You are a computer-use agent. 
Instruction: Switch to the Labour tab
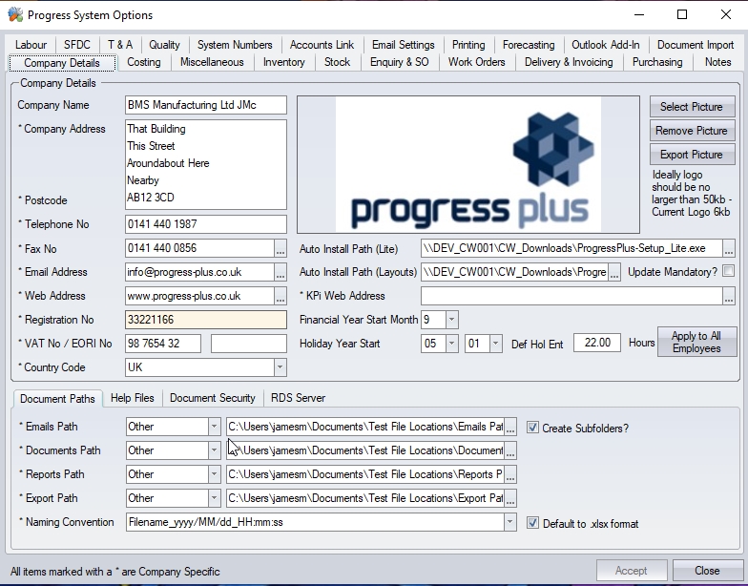click(31, 45)
